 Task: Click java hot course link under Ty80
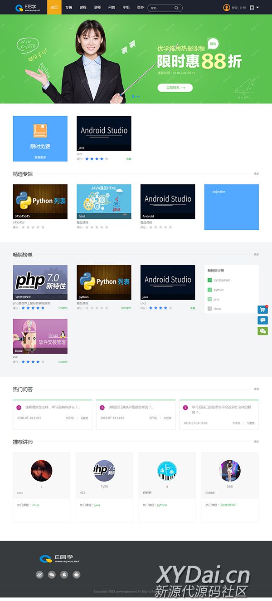97,505
